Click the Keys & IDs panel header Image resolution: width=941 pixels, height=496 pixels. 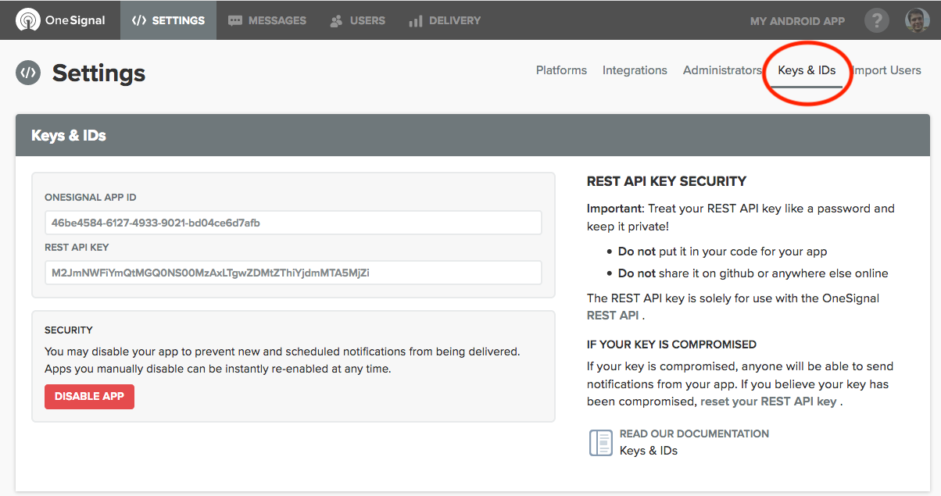click(x=473, y=135)
